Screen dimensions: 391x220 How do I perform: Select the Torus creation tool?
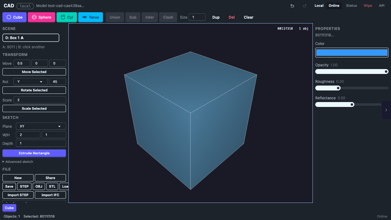90,17
